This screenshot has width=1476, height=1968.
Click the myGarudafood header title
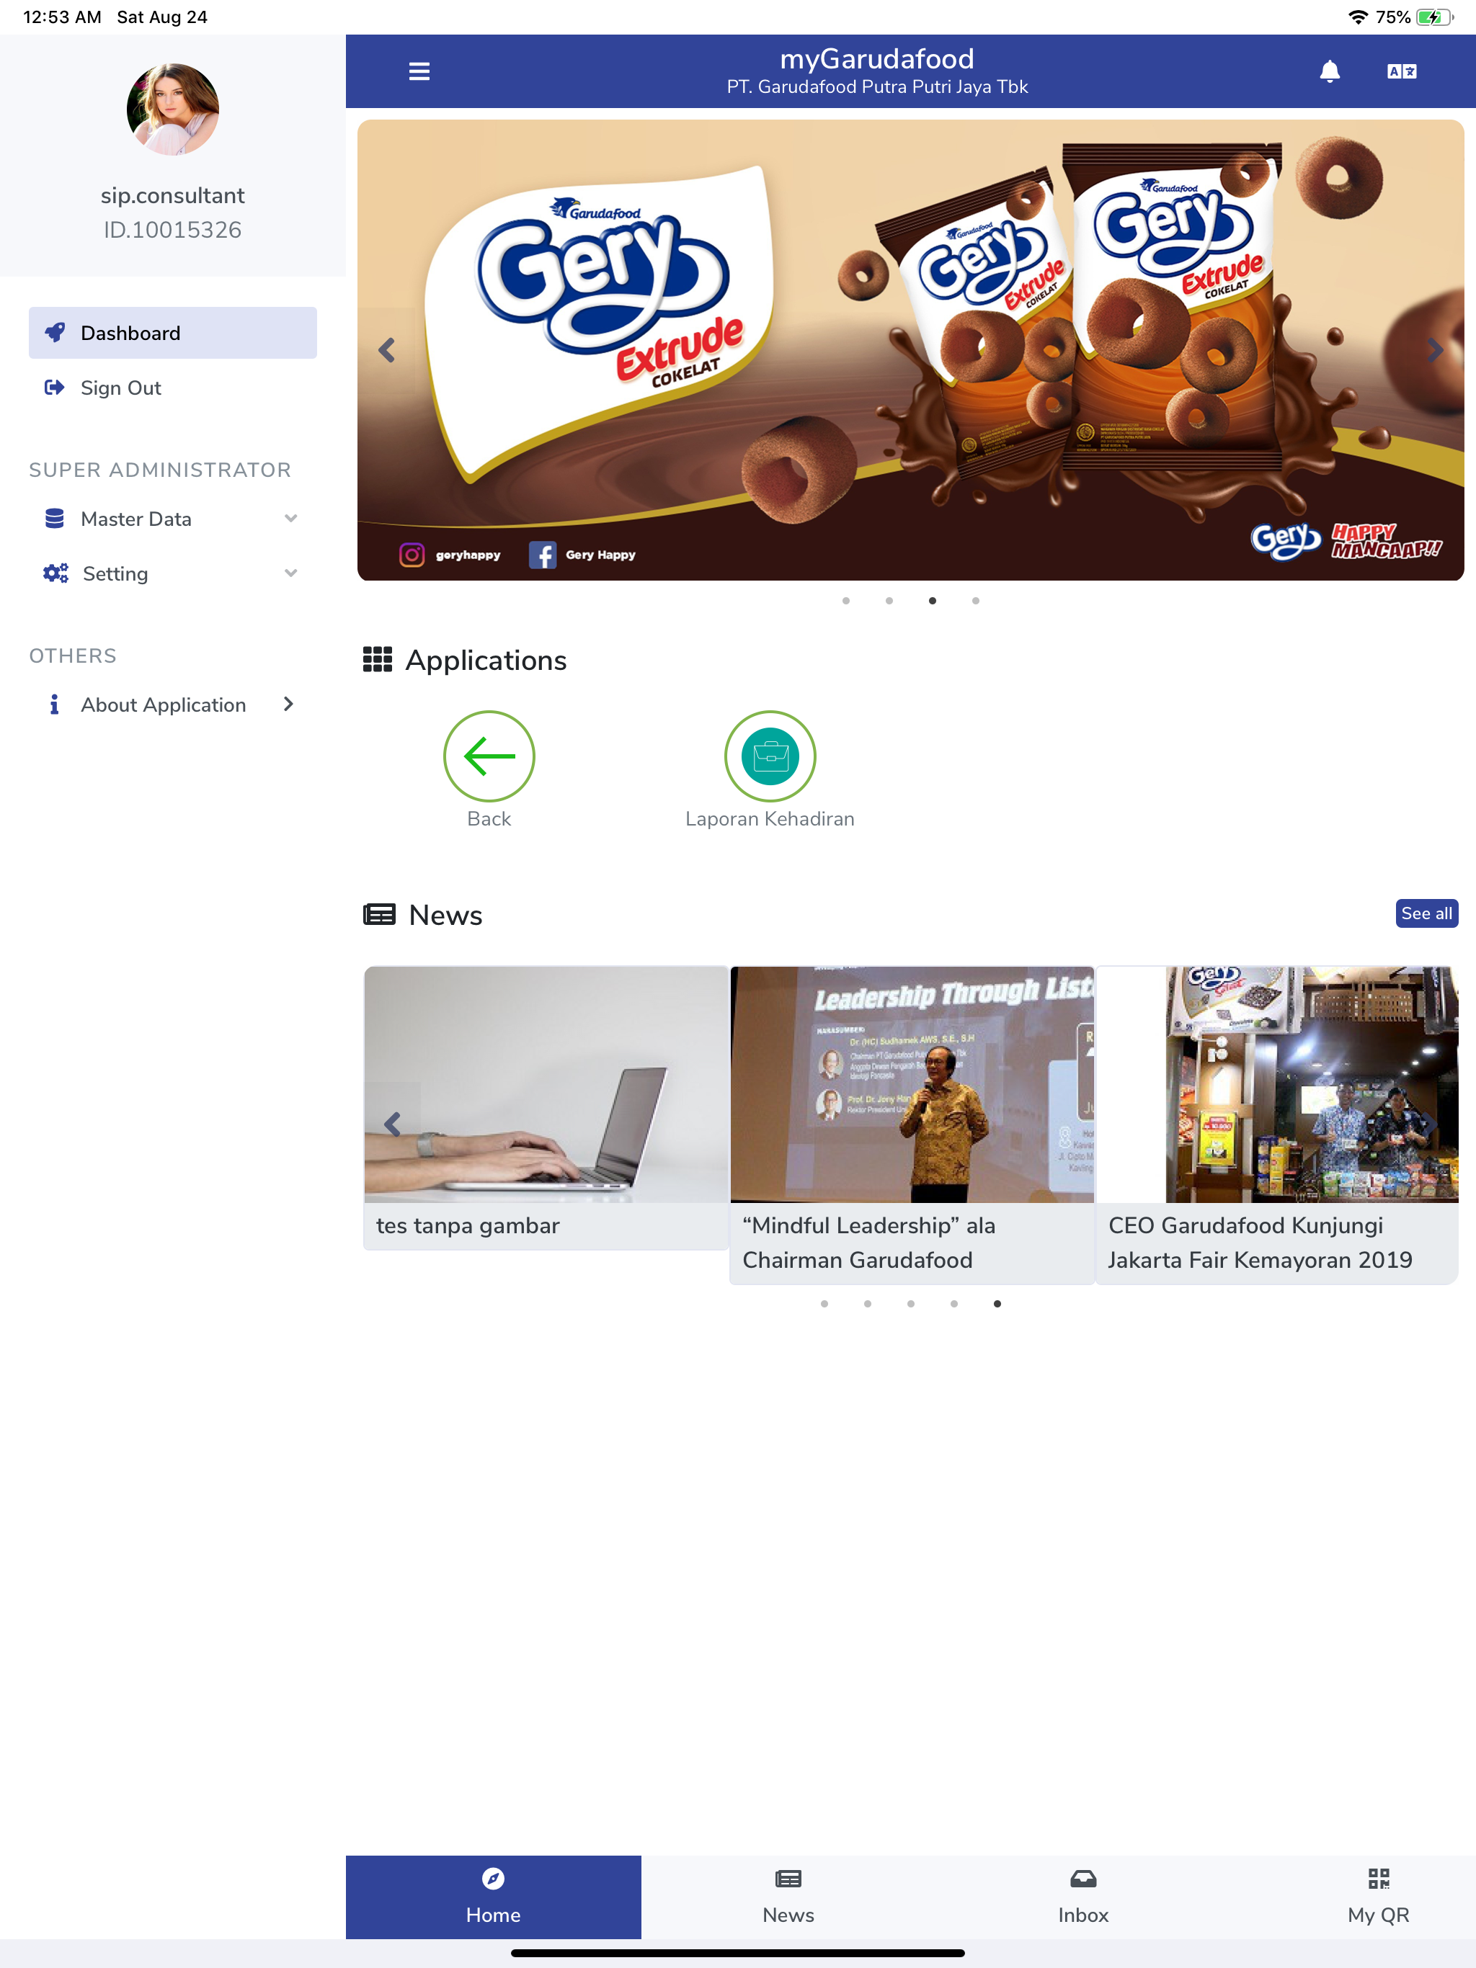point(877,59)
